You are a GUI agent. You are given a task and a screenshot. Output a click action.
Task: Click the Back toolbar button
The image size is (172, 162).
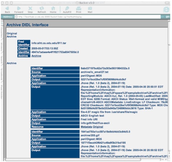click(x=7, y=10)
